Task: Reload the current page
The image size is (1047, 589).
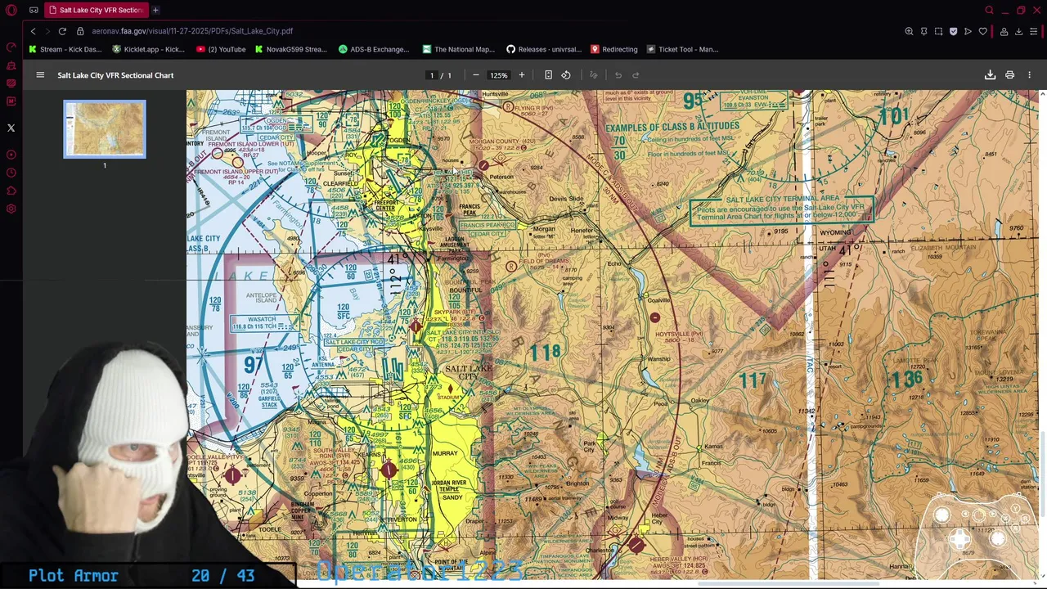Action: click(62, 31)
